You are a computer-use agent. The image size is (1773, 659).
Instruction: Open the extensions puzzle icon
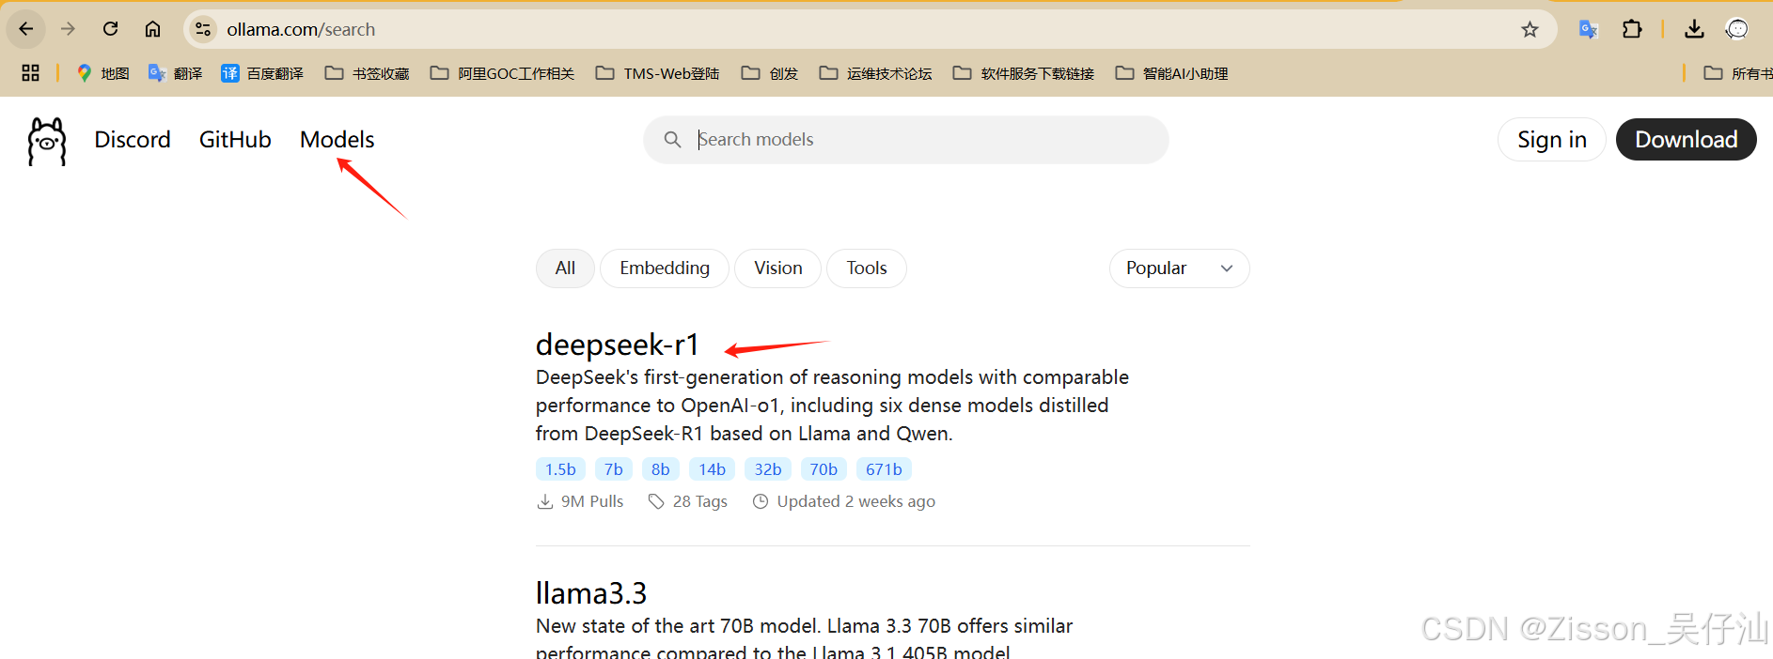(1632, 29)
